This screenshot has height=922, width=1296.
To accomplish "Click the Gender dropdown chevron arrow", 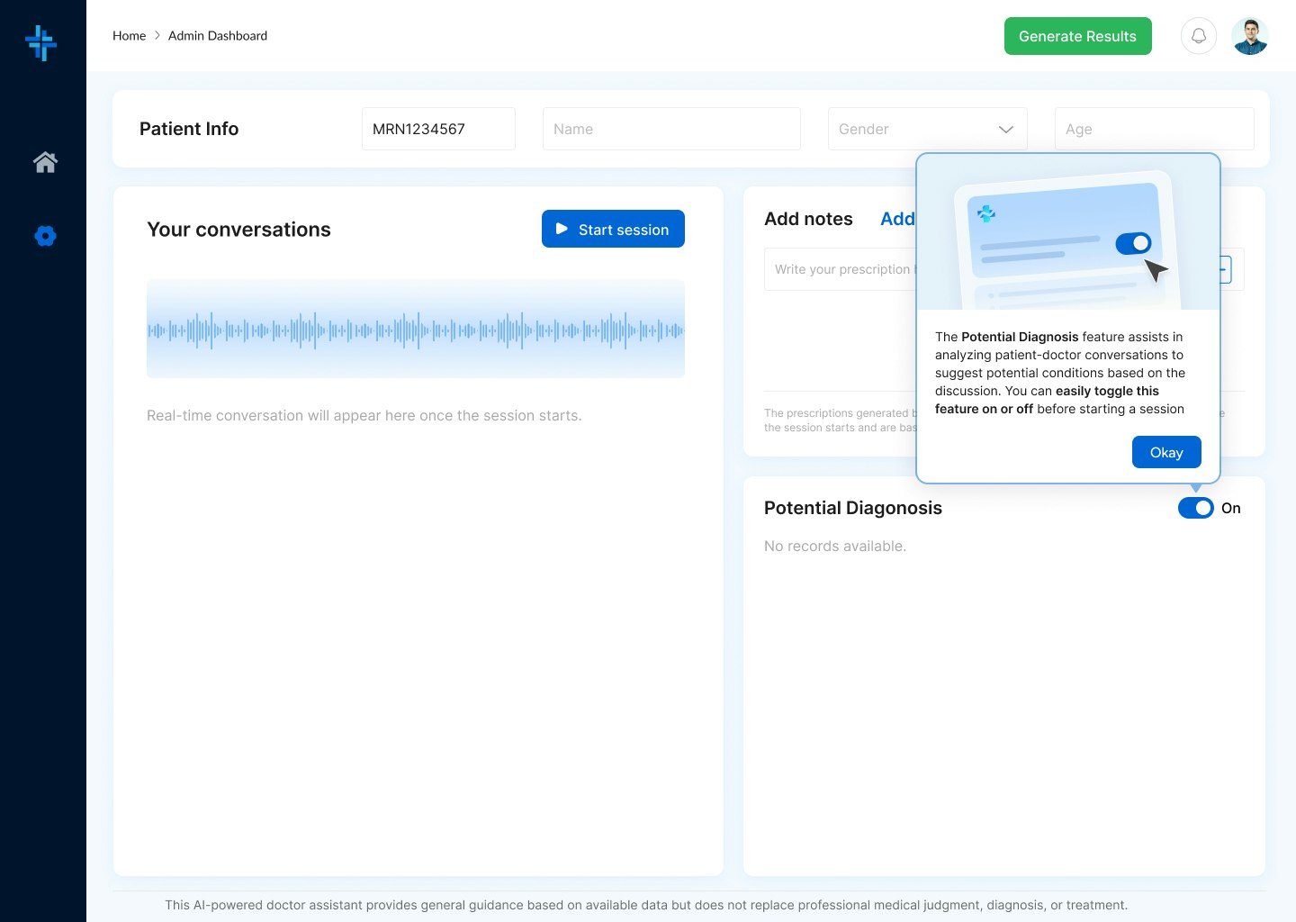I will point(1006,130).
